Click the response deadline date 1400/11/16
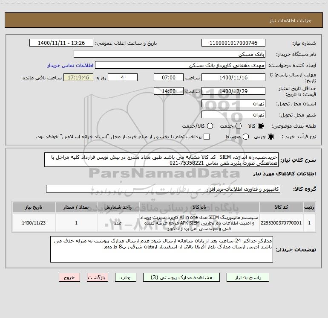 233,77
